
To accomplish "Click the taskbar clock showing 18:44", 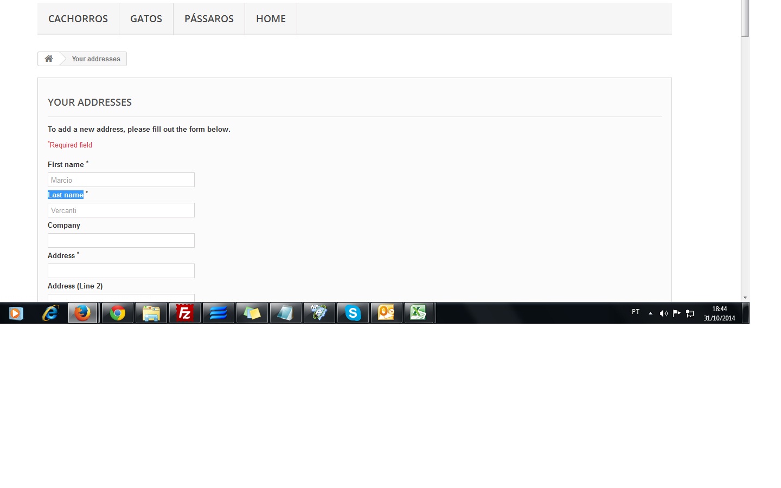I will [719, 313].
